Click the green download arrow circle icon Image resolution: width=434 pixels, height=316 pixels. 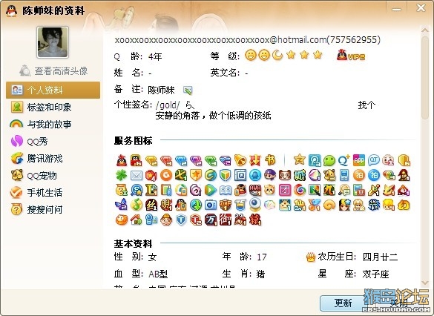196,205
